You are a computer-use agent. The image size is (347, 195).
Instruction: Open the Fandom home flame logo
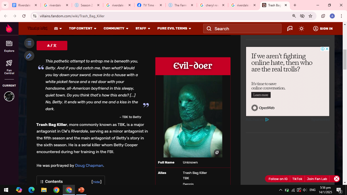[9, 28]
